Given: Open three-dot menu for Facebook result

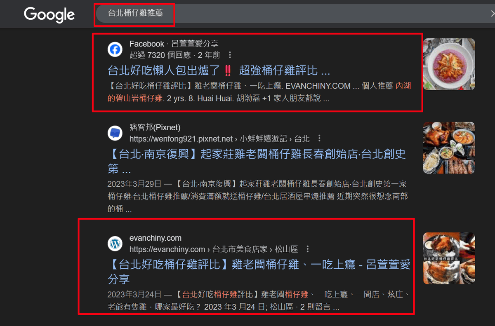Looking at the screenshot, I should [x=230, y=55].
